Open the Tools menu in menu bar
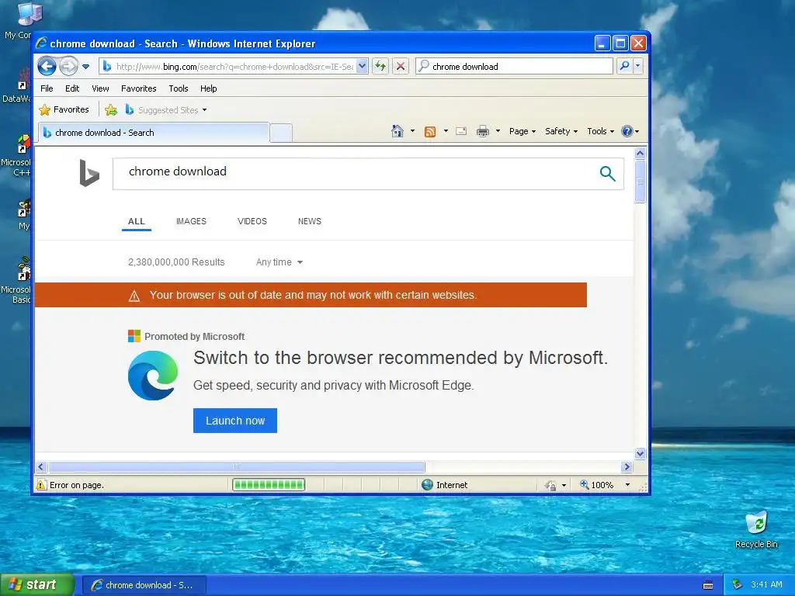This screenshot has height=596, width=795. tap(179, 88)
